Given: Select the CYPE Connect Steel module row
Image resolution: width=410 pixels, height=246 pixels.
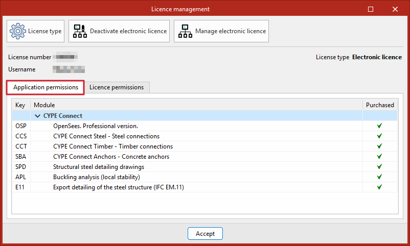Looking at the screenshot, I should coord(204,136).
